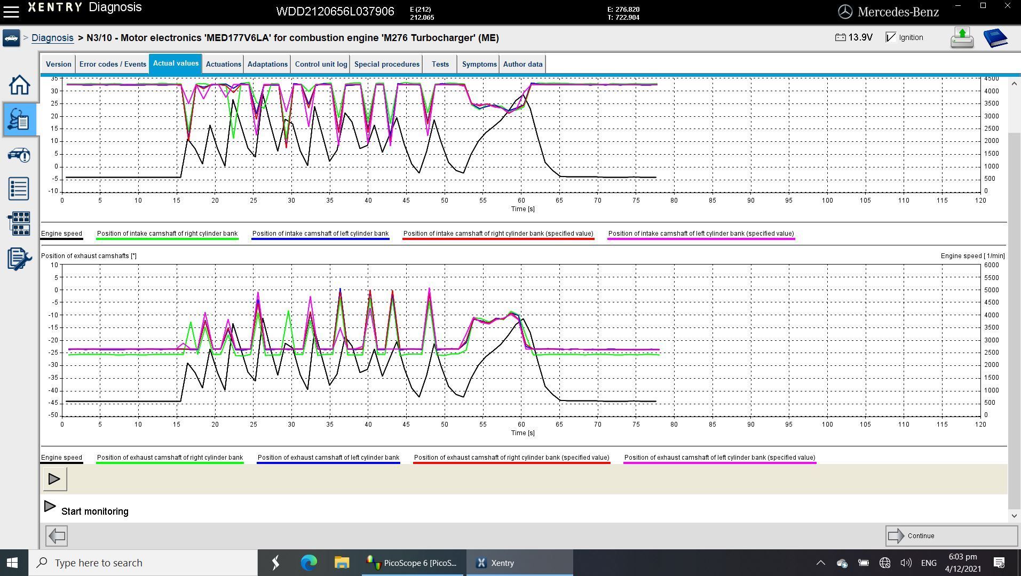Click the document wrench sidebar icon
1021x576 pixels.
tap(19, 259)
